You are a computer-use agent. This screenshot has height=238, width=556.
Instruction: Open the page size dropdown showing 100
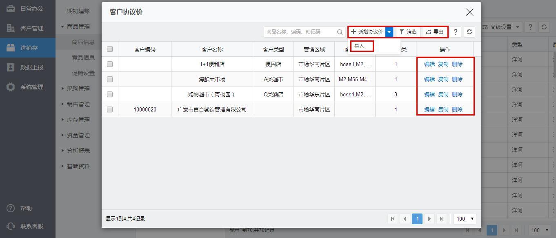click(x=465, y=219)
